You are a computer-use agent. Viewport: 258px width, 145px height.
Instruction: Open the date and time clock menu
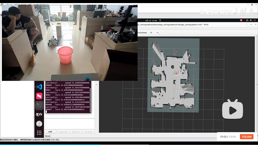pyautogui.click(x=151, y=20)
